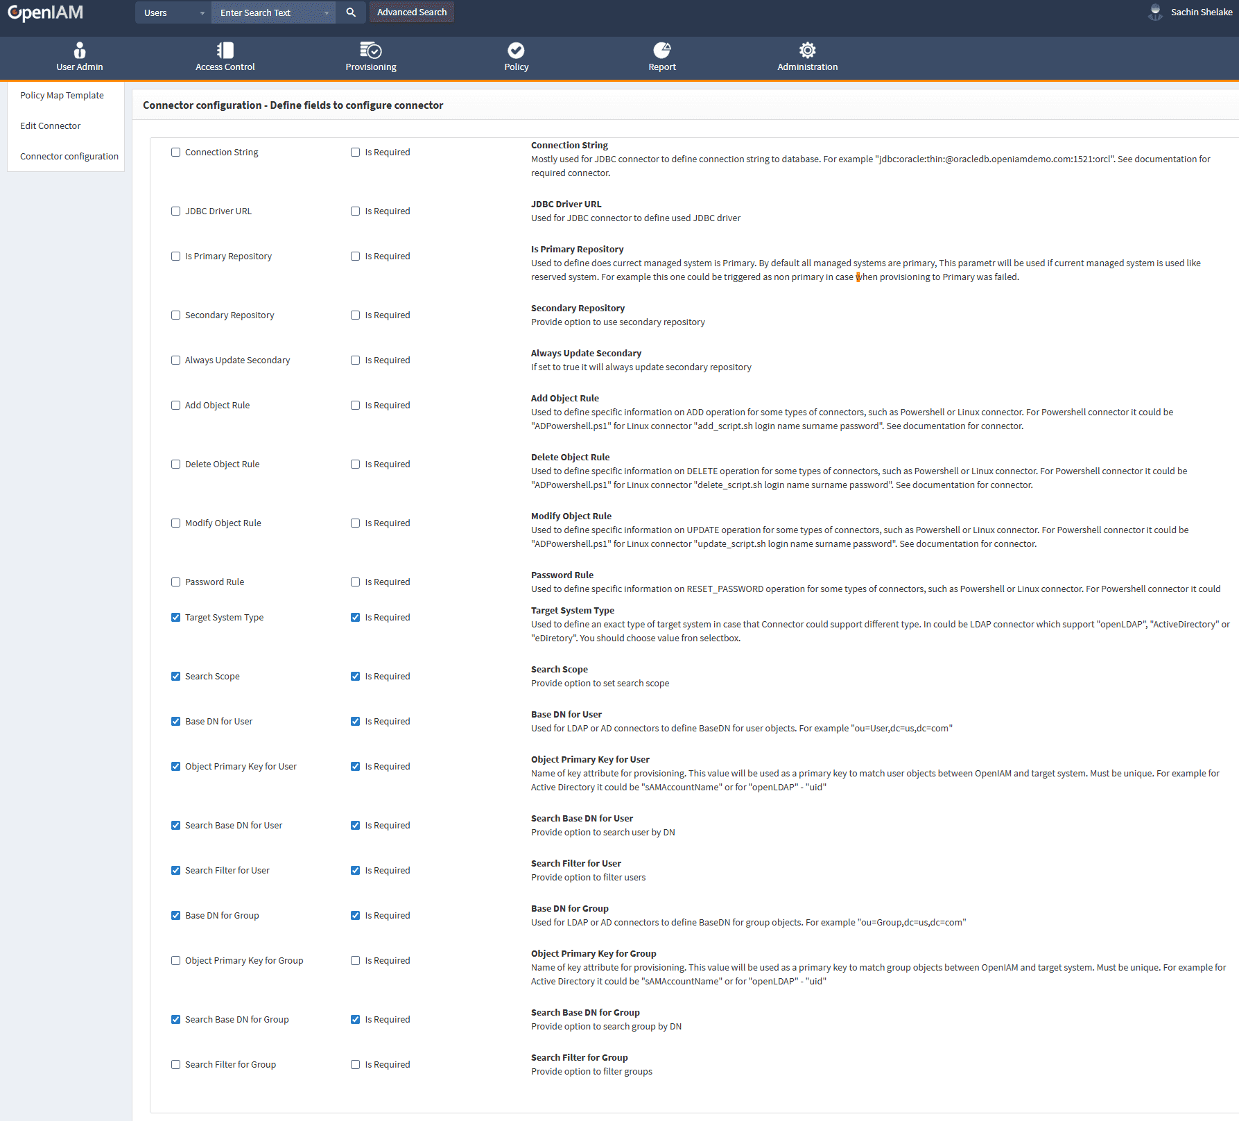
Task: Expand the search text dropdown arrow
Action: coord(327,13)
